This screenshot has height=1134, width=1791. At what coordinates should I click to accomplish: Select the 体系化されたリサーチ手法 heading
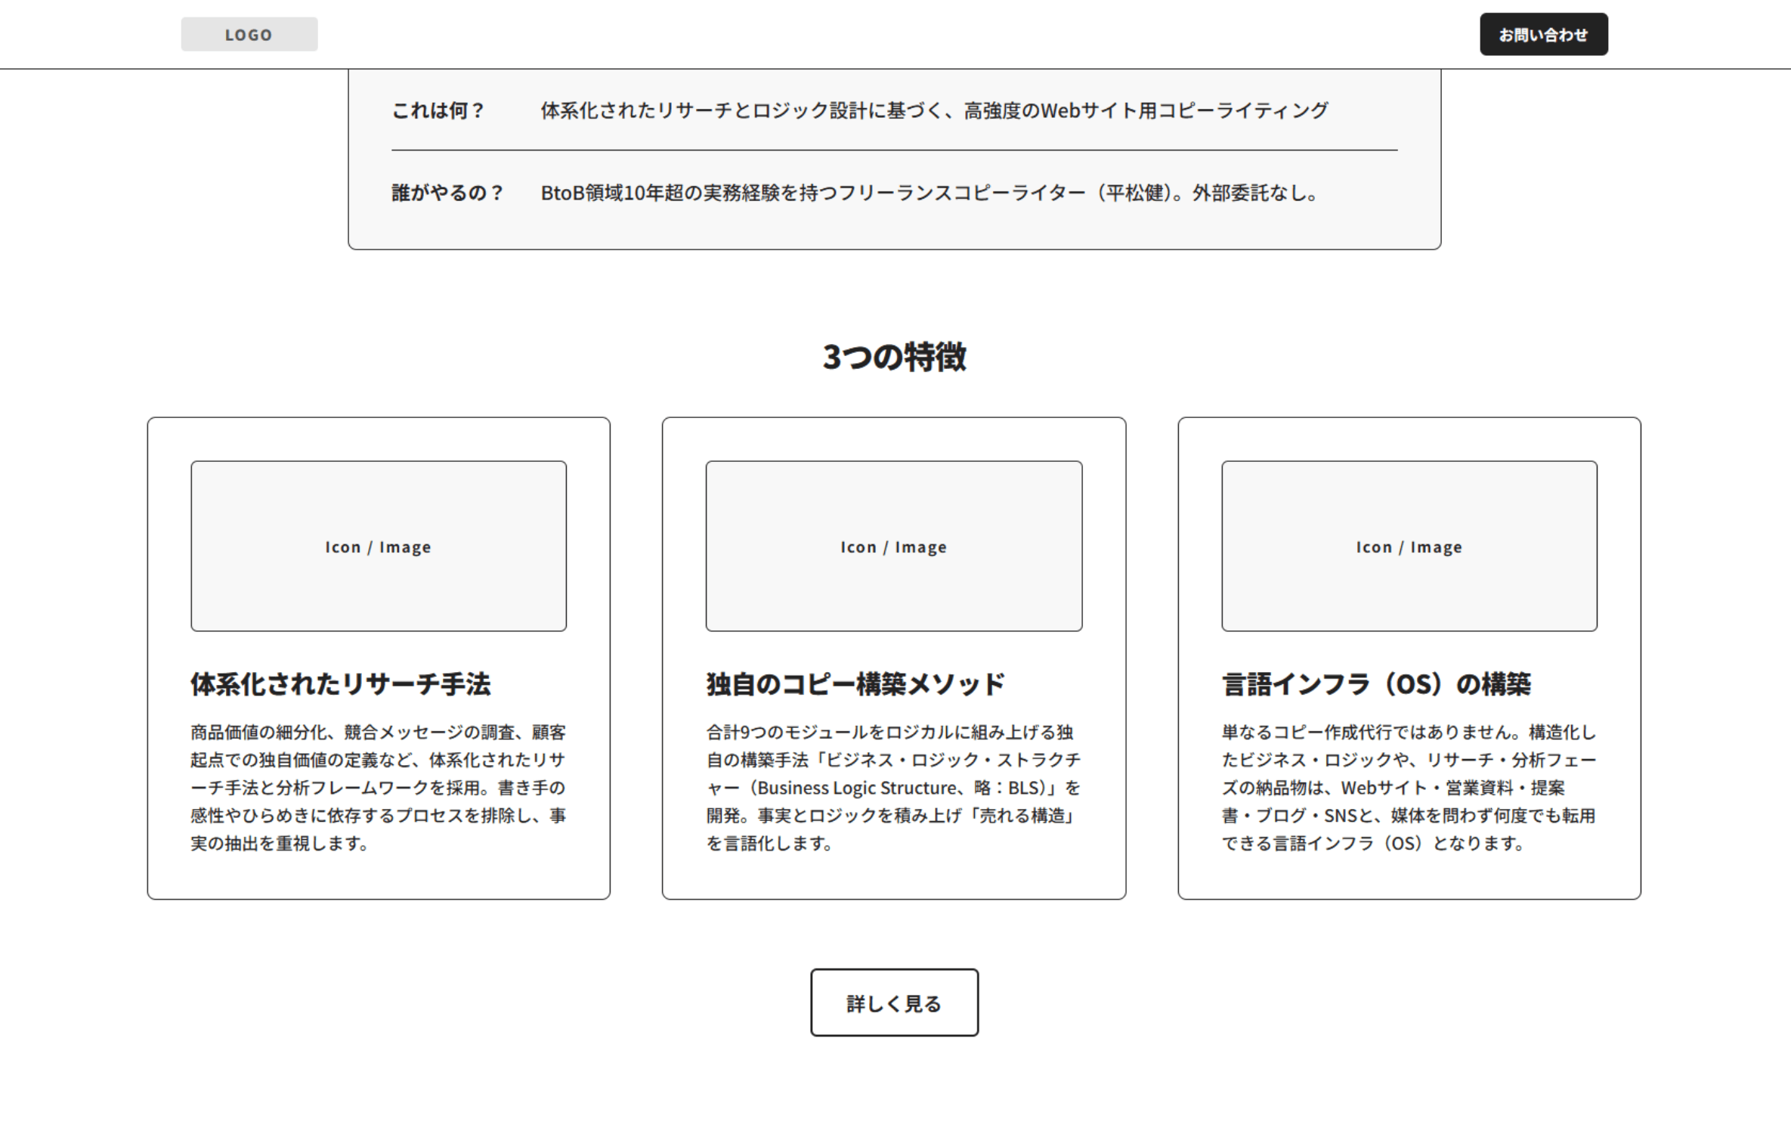tap(341, 683)
